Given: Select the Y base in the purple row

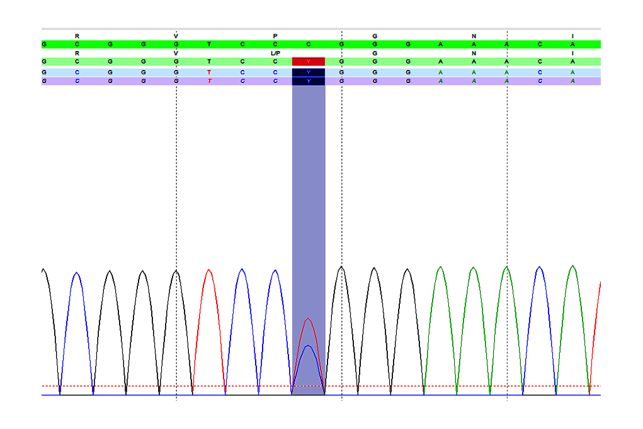Looking at the screenshot, I should [308, 81].
